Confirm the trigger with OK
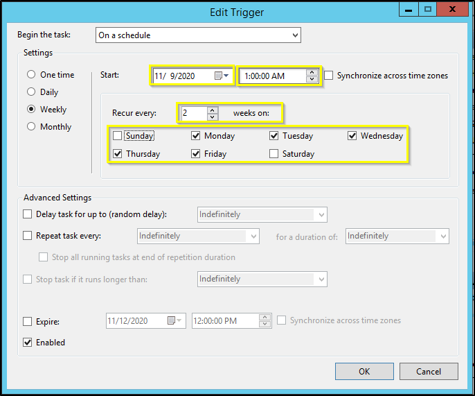 click(364, 372)
